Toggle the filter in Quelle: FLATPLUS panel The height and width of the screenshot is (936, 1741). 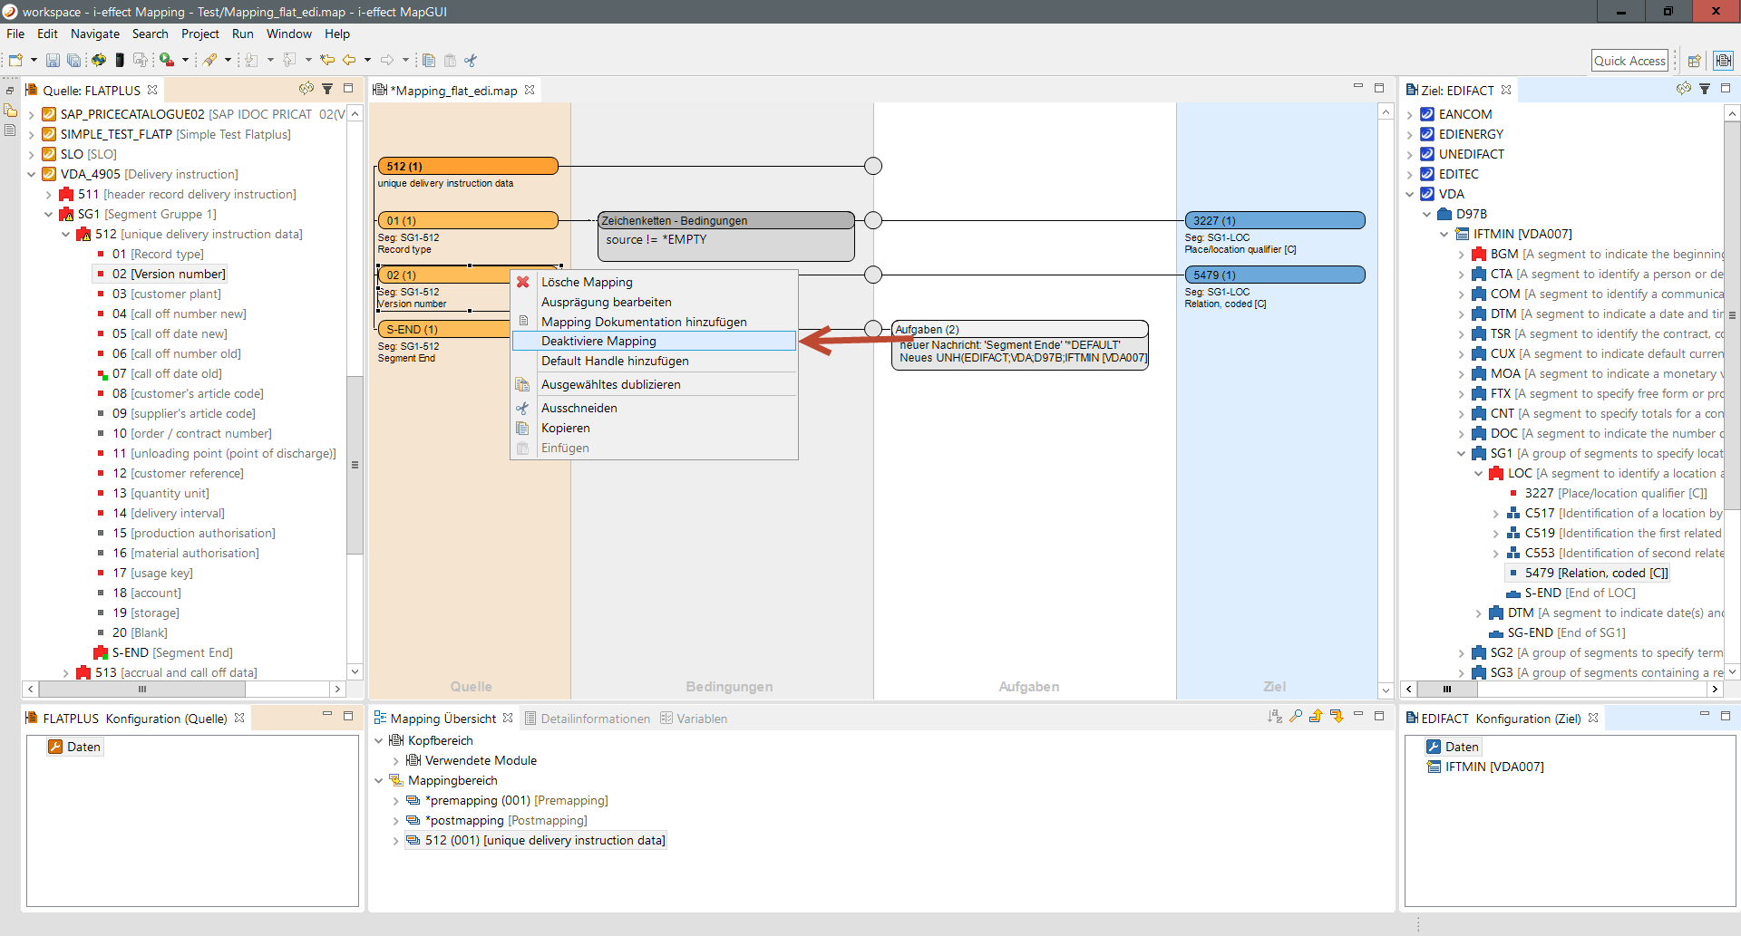tap(327, 89)
